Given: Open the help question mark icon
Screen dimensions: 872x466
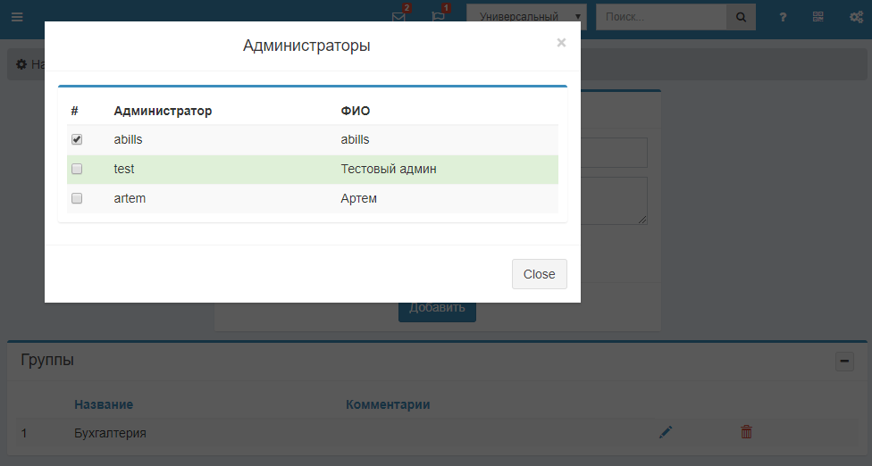Looking at the screenshot, I should pyautogui.click(x=783, y=17).
